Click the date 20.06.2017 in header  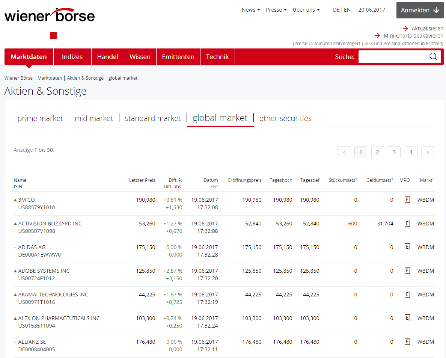point(371,10)
